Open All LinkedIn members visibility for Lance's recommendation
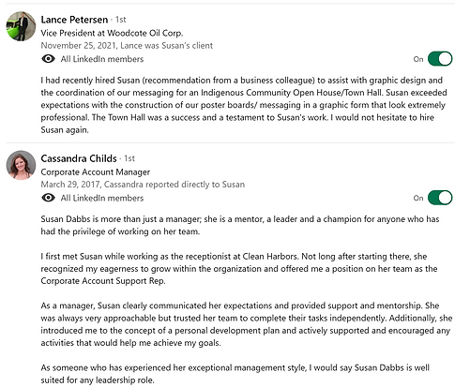The height and width of the screenshot is (387, 455). (x=102, y=59)
